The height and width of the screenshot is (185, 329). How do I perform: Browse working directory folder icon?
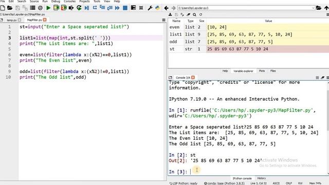point(319,8)
